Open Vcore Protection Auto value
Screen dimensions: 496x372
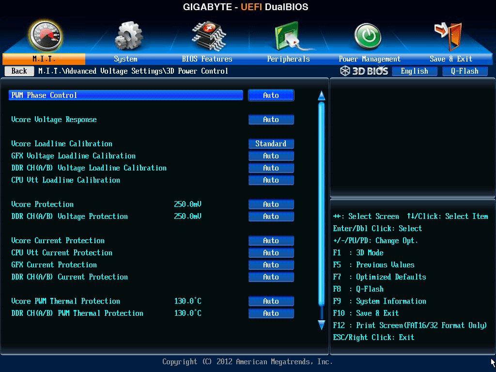click(x=271, y=204)
